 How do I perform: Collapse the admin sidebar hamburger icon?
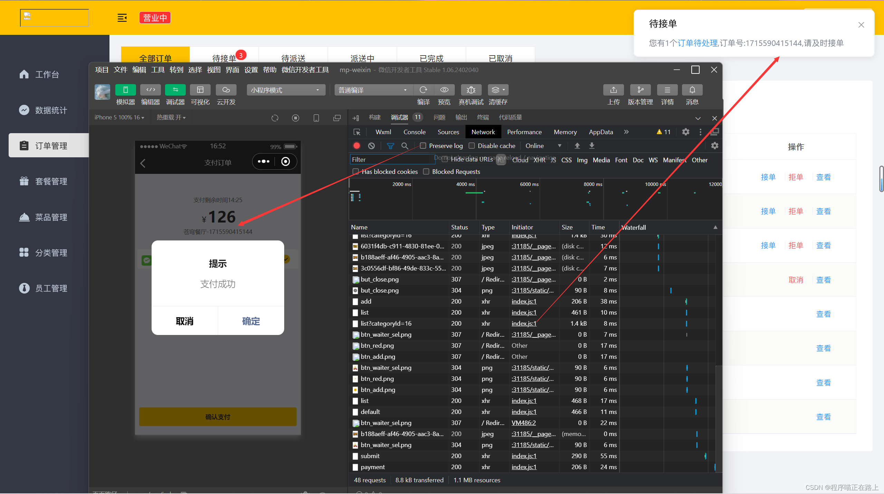(x=122, y=18)
